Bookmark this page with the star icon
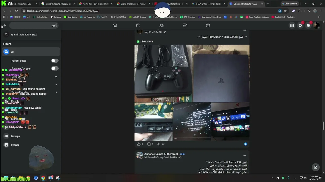Viewport: 325px width, 182px height. point(285,11)
